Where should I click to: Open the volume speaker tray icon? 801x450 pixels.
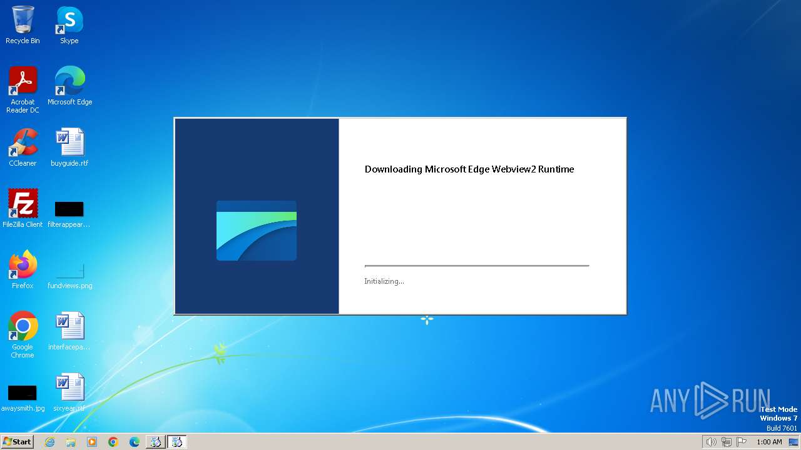[x=711, y=442]
